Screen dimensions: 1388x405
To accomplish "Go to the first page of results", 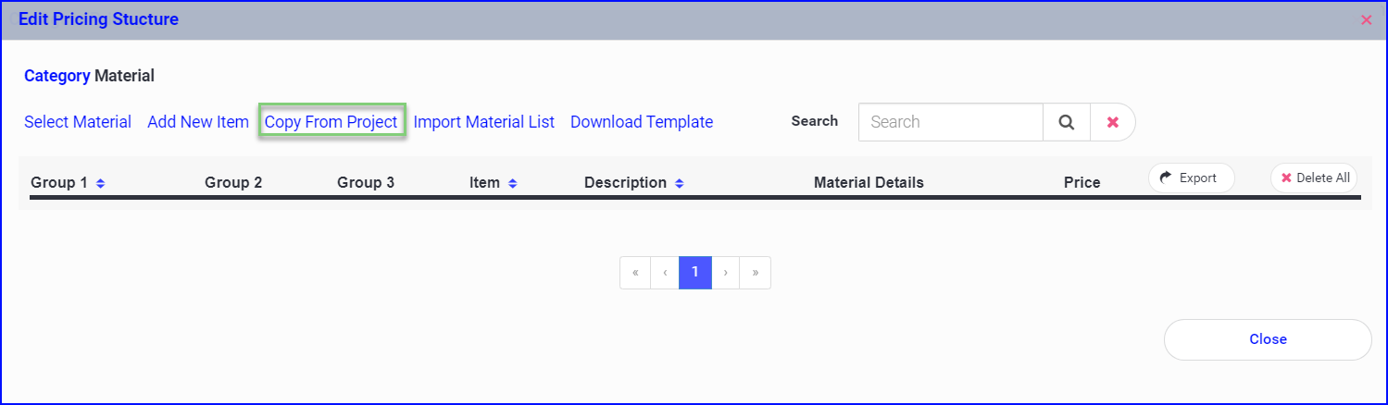I will (635, 273).
